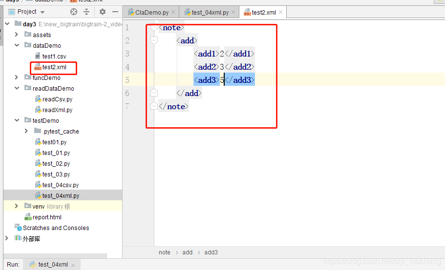This screenshot has width=445, height=270.
Task: Toggle fold marker at closing add tag
Action: [154, 93]
